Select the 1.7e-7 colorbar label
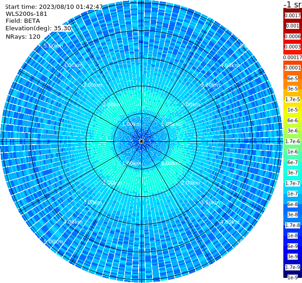Screen dimensions: 302x283 point(293,183)
